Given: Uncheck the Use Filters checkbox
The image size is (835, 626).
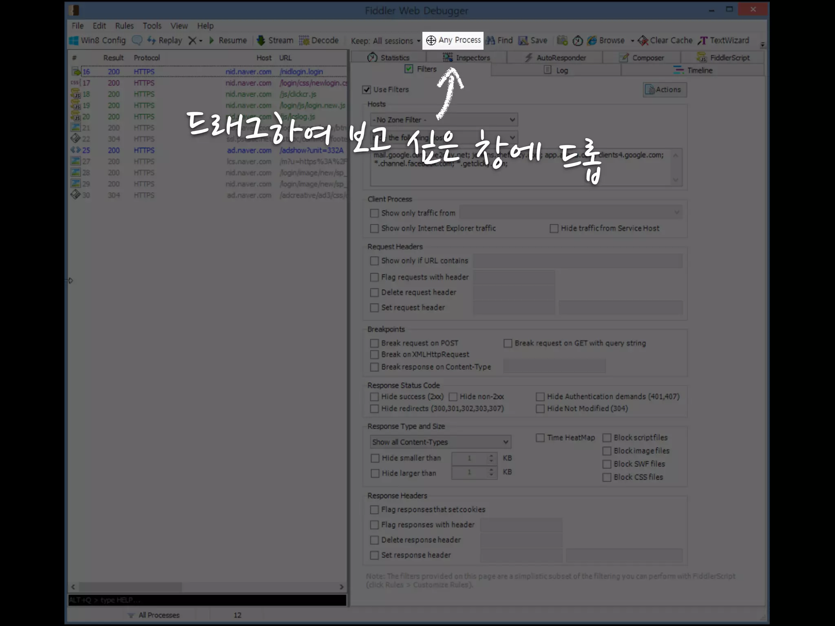Looking at the screenshot, I should (367, 90).
